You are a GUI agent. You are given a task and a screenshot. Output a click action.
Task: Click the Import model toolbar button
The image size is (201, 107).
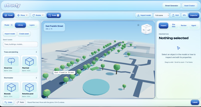click(x=144, y=15)
